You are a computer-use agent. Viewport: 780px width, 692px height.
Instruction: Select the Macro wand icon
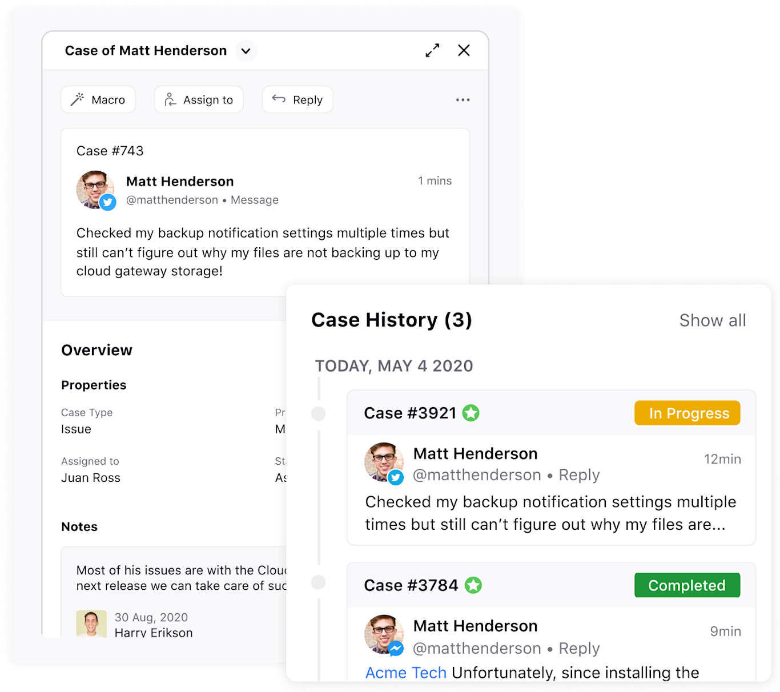tap(78, 99)
